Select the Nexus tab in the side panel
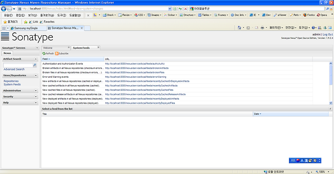The height and width of the screenshot is (174, 334). (x=7, y=53)
